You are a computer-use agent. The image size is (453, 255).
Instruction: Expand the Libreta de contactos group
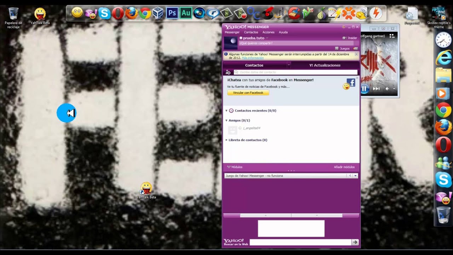(226, 140)
